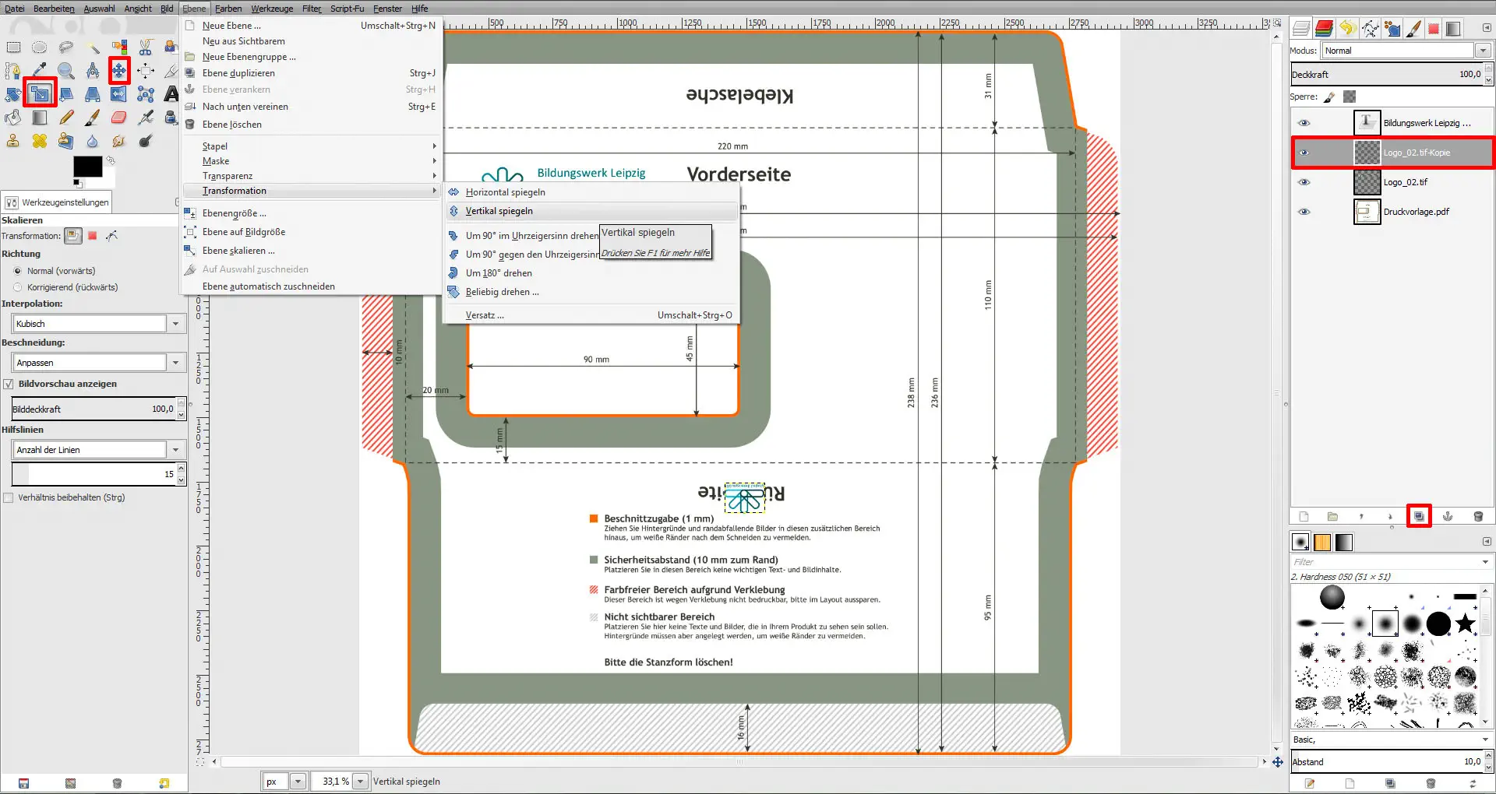Screen dimensions: 1496x794
Task: Select the 'Logo_02.tif' layer
Action: [x=1406, y=182]
